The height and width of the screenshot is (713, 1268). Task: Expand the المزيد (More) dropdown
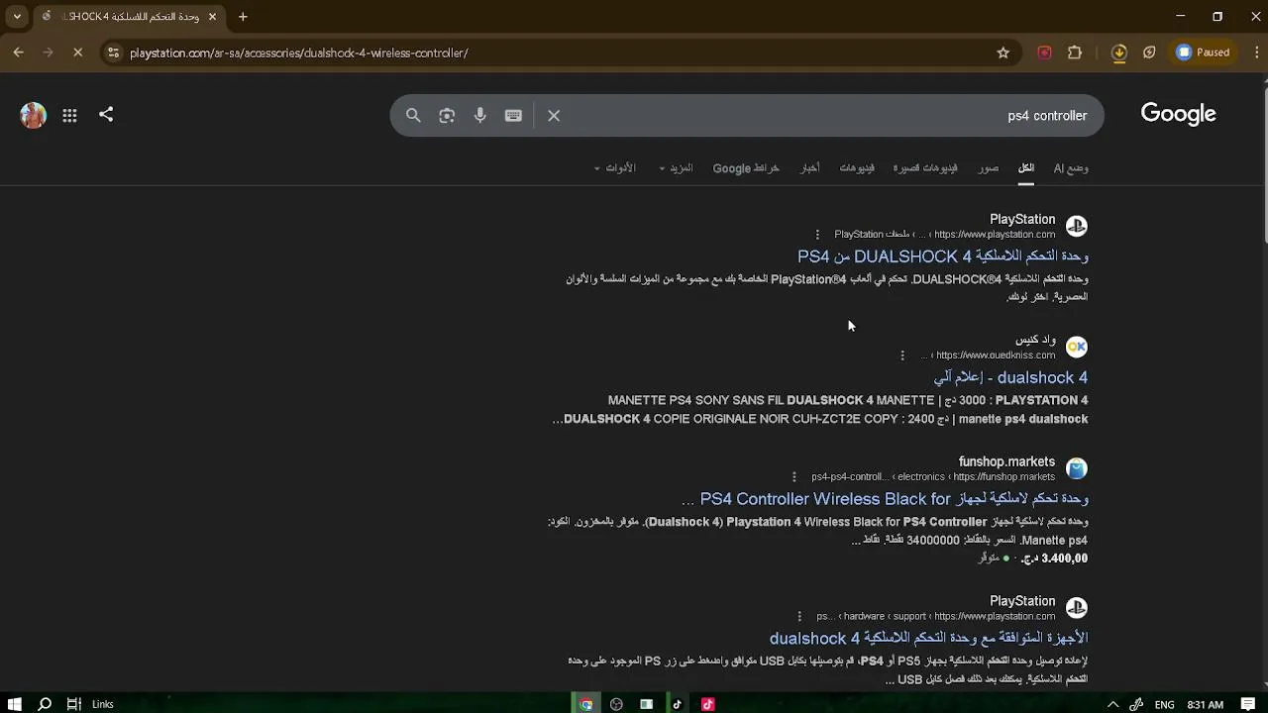click(x=676, y=168)
